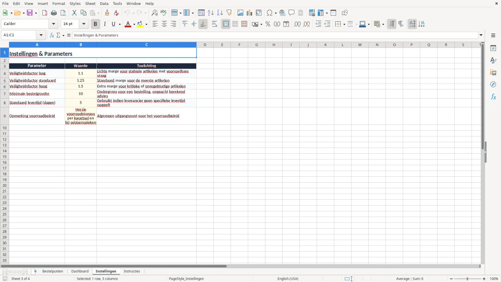This screenshot has width=501, height=282.
Task: Switch to Bestelpunten sheet tab
Action: click(53, 272)
